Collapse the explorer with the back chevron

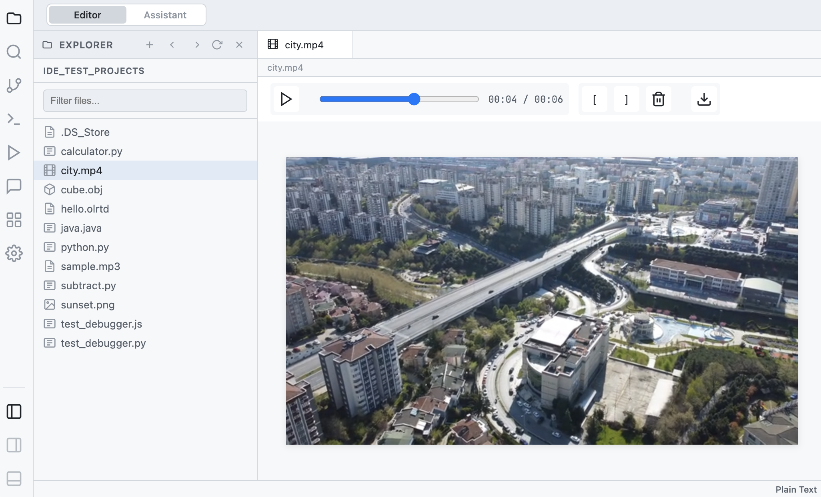(172, 45)
